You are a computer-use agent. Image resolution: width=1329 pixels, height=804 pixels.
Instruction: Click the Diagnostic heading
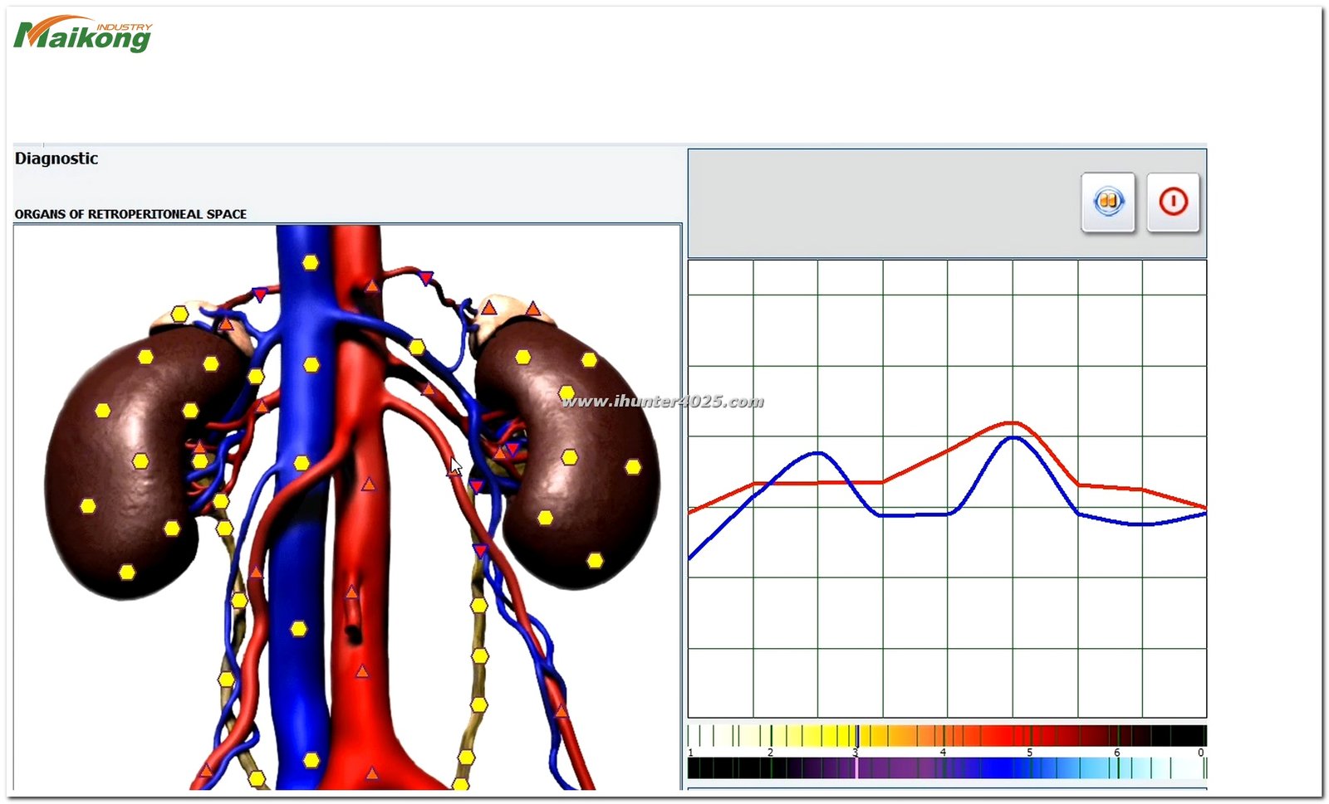pyautogui.click(x=56, y=158)
